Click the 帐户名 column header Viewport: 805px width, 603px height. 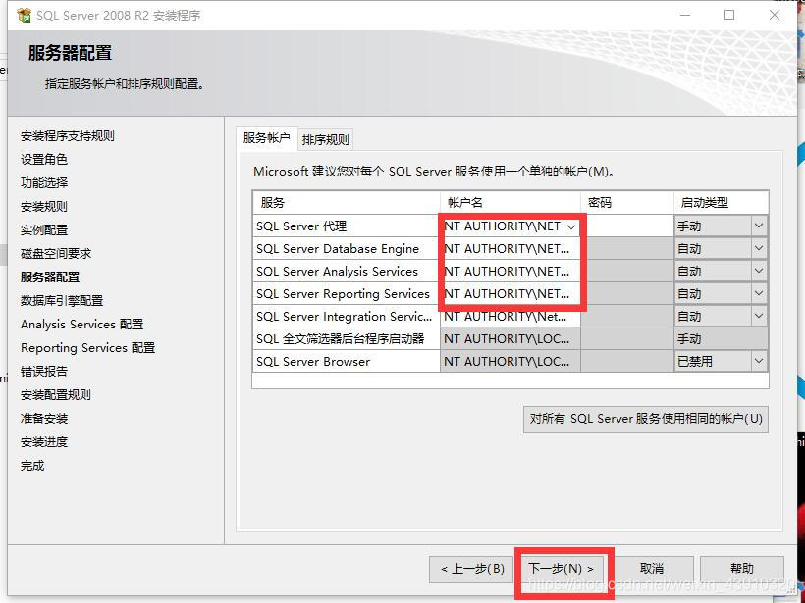510,203
